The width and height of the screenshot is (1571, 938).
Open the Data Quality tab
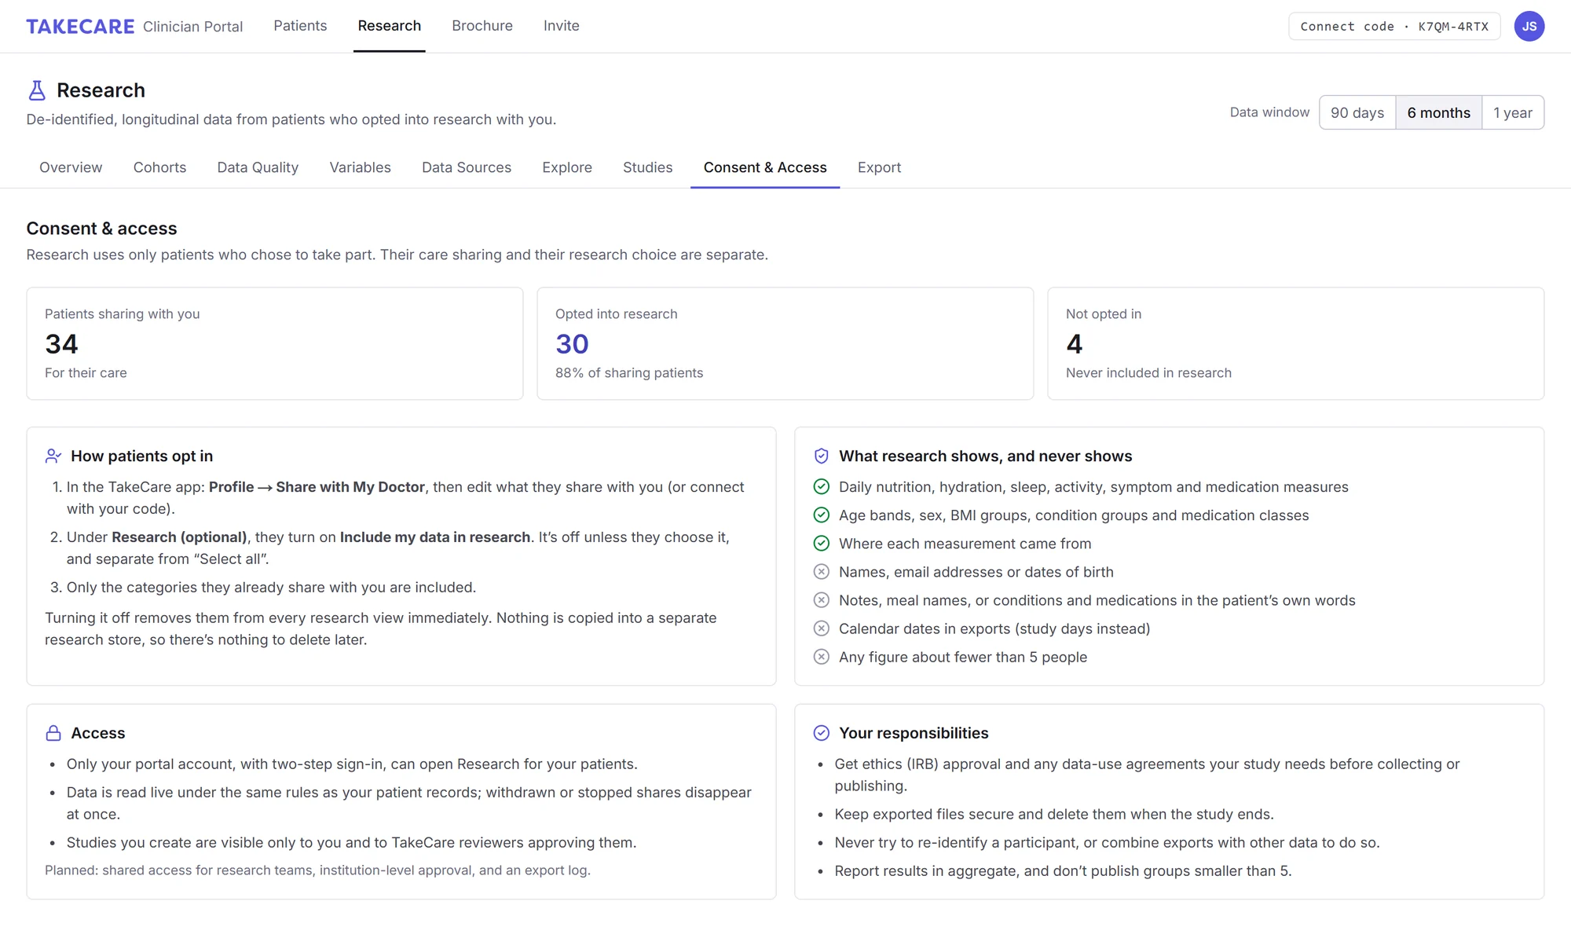258,167
